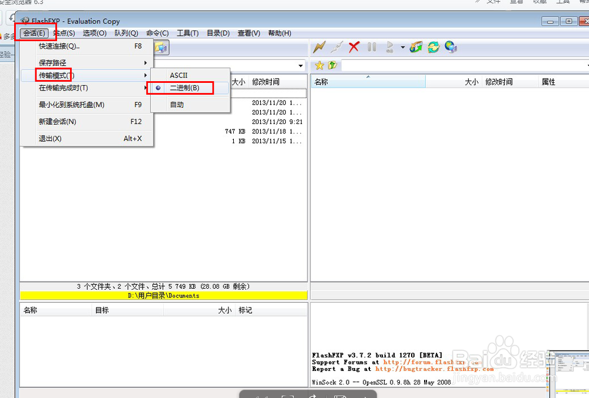This screenshot has height=398, width=589.
Task: Click queue panel 大小 column header
Action: coord(199,310)
